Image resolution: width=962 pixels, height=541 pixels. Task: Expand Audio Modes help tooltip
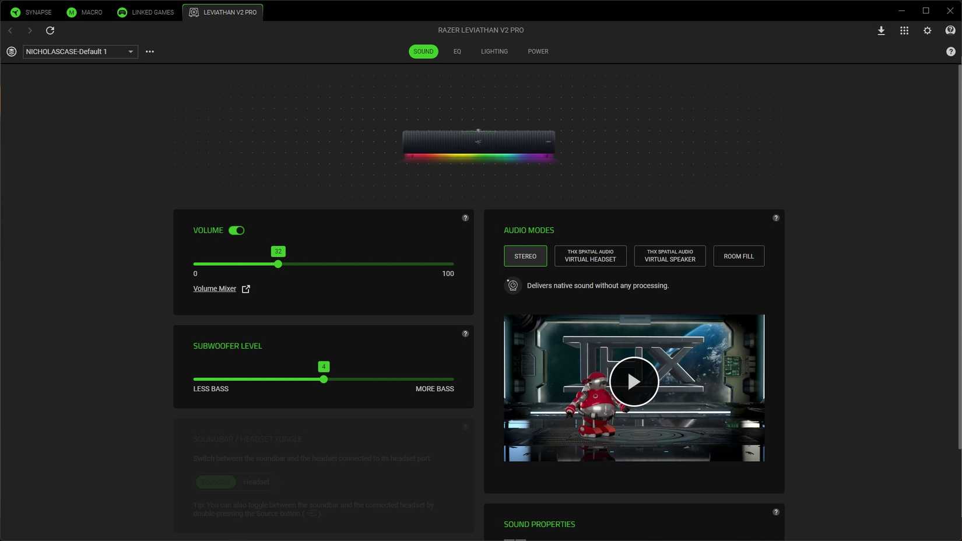(x=775, y=218)
